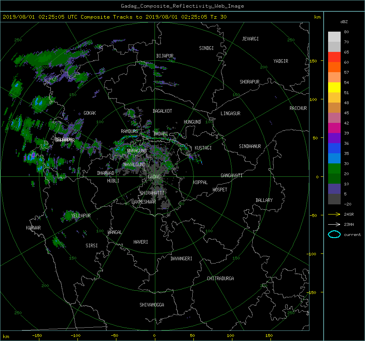
Task: Click the dBZ legend heading
Action: point(344,22)
